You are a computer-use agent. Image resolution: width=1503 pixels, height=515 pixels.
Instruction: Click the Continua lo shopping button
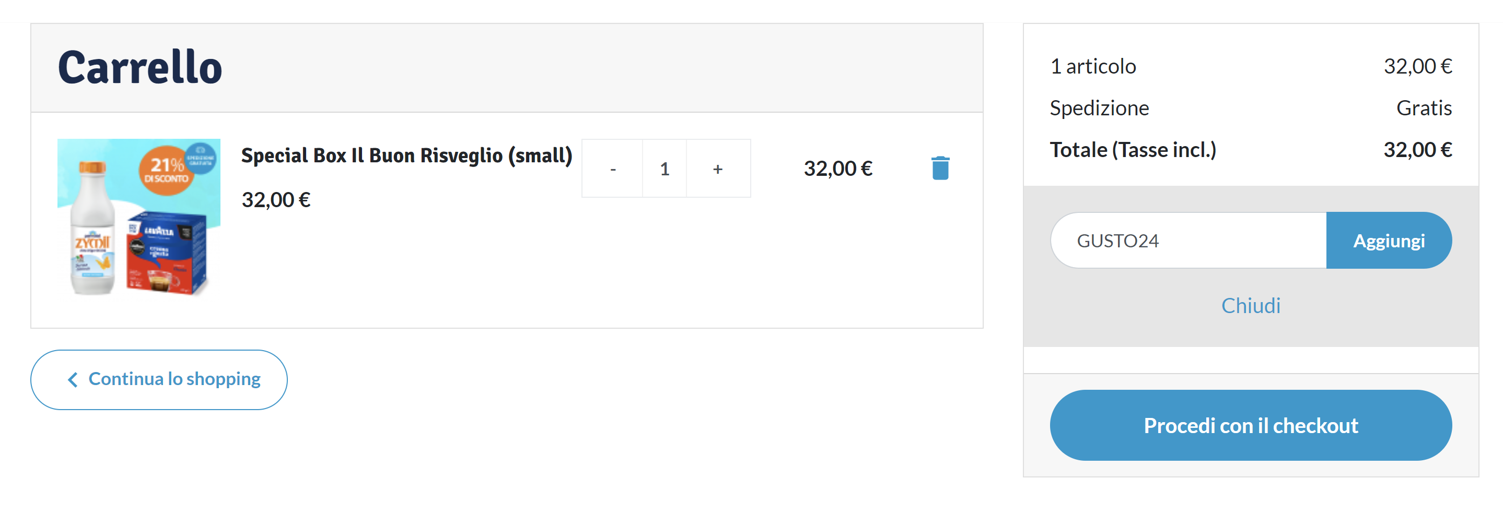tap(159, 379)
